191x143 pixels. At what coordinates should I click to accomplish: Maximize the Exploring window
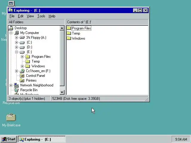click(140, 10)
